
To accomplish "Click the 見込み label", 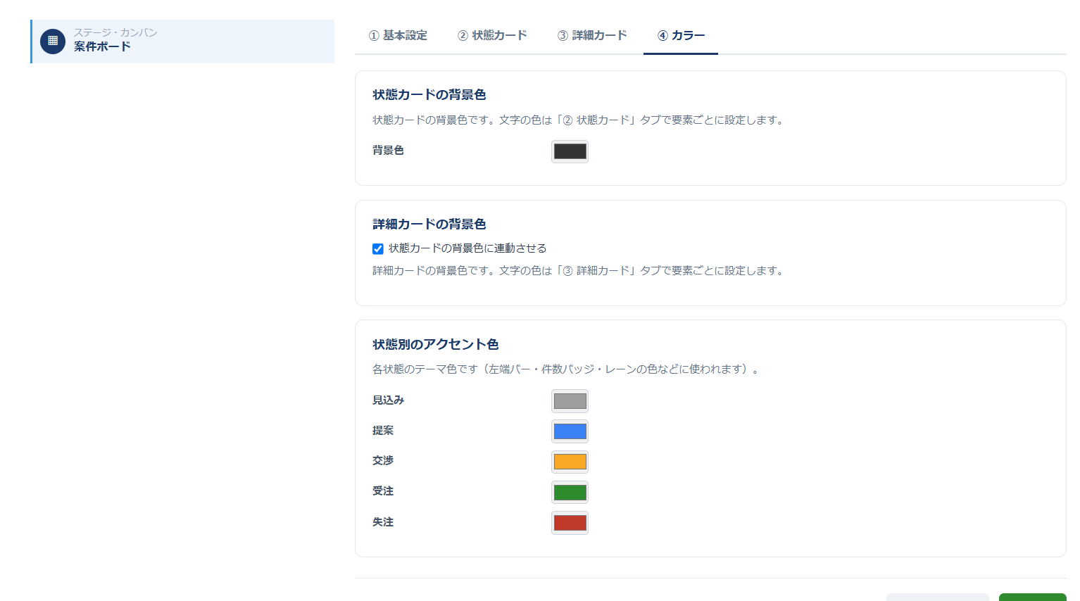I will point(388,400).
